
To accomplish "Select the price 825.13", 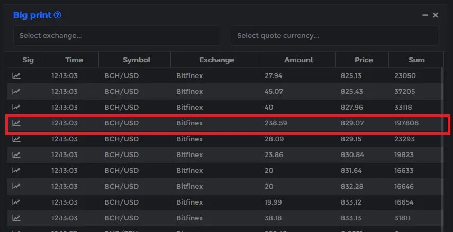I will (x=351, y=76).
